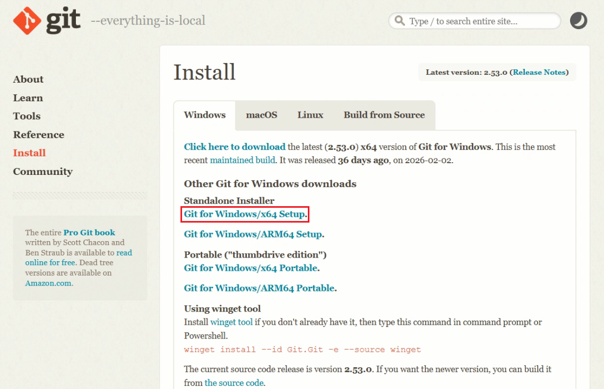Image resolution: width=604 pixels, height=389 pixels.
Task: Click the 'Install' page heading
Action: point(204,72)
